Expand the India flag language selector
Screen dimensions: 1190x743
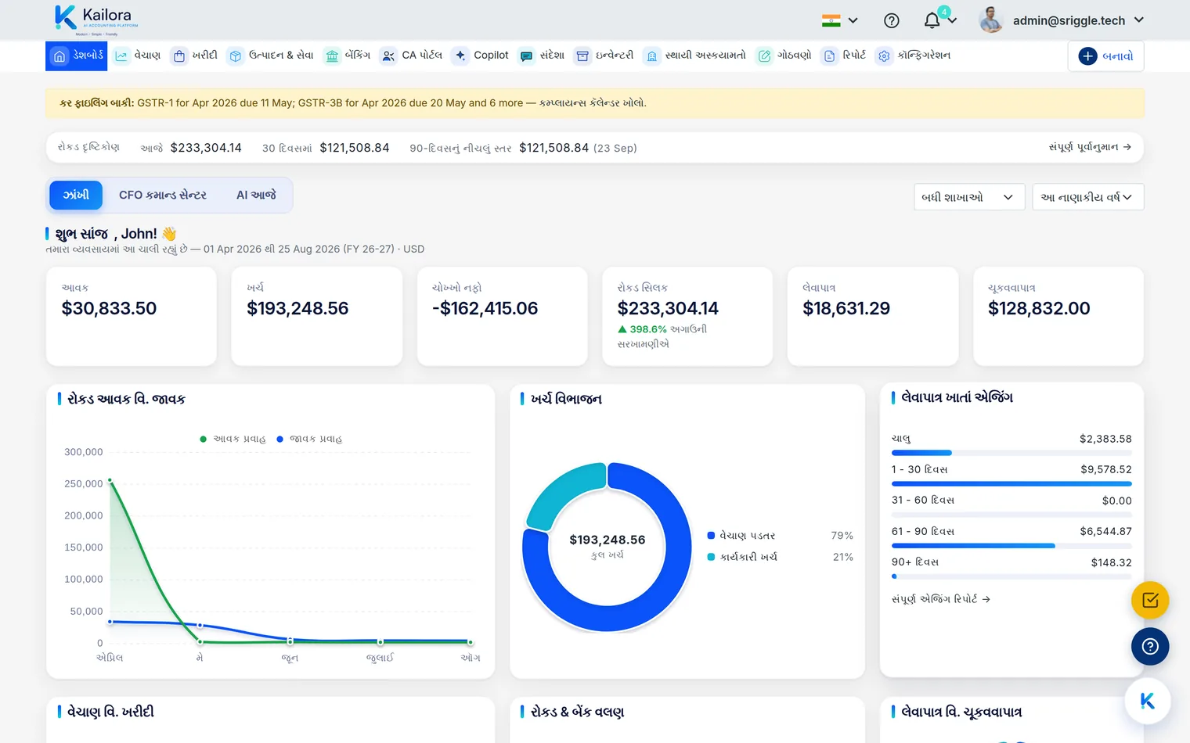click(840, 20)
